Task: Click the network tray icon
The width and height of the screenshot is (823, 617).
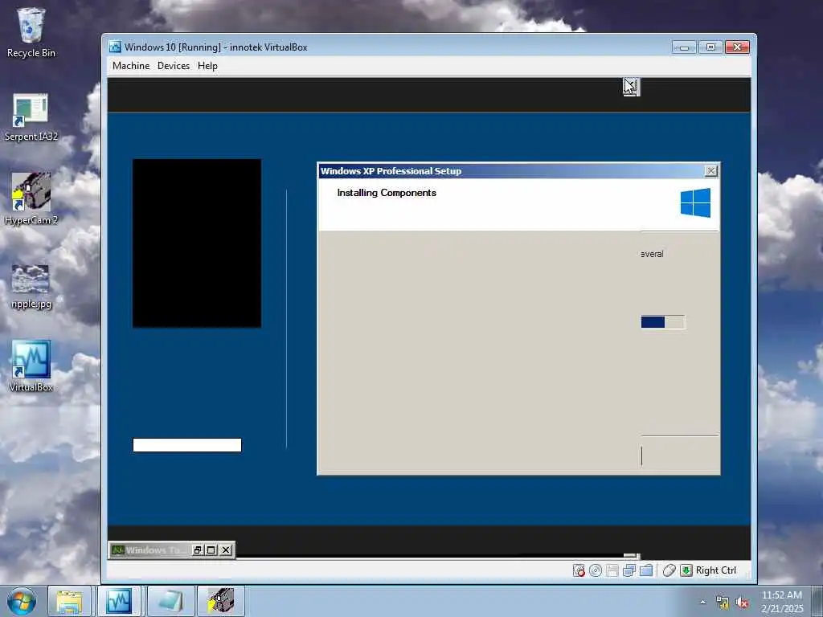Action: (723, 603)
